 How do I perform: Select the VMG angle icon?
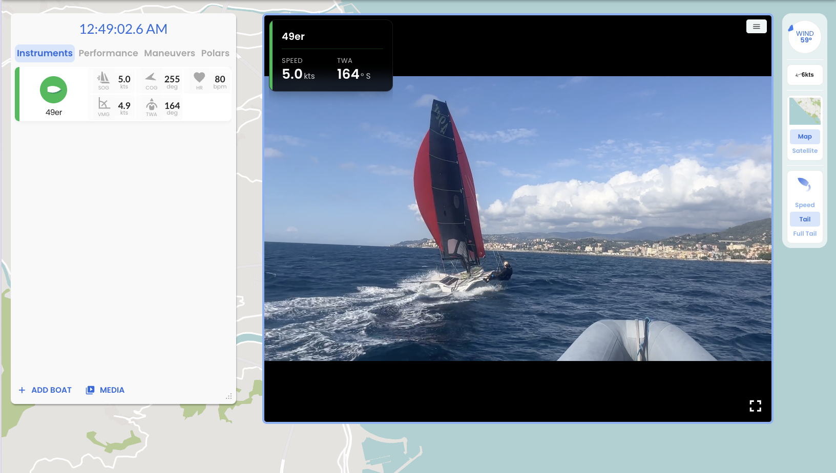coord(103,105)
